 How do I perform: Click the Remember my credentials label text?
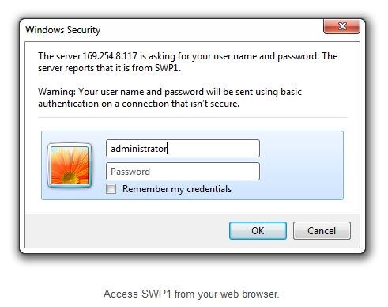177,189
